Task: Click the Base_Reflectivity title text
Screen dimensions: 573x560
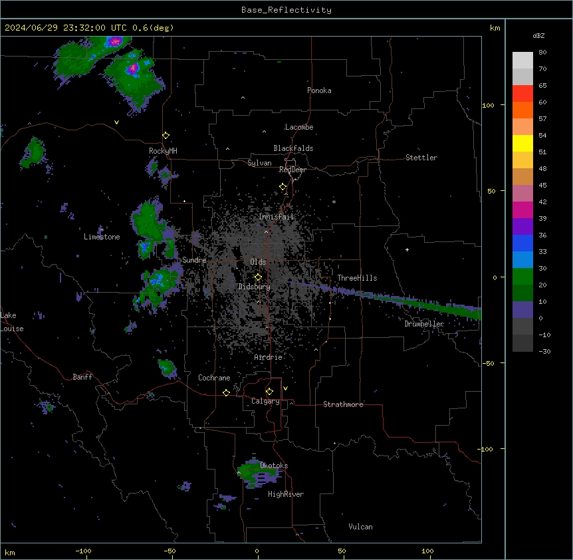Action: pyautogui.click(x=286, y=10)
